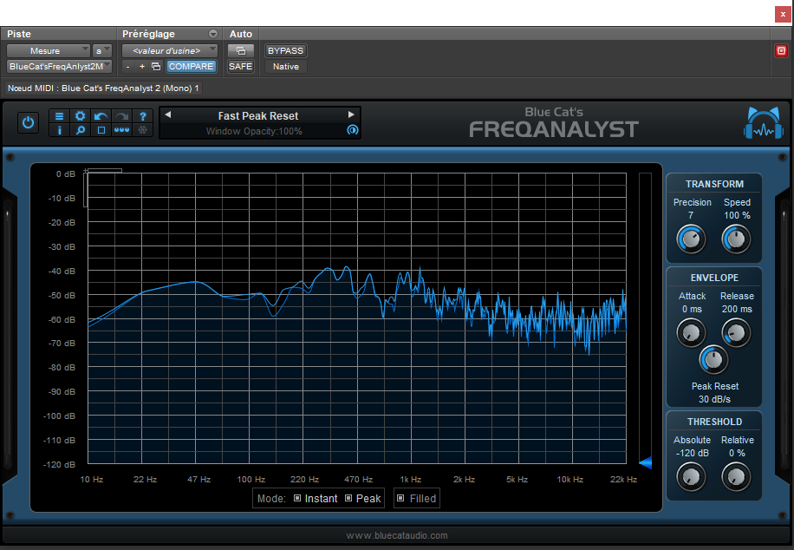Click the Nœud MIDI Blue Cat's FreqAnalyst label
The width and height of the screenshot is (794, 550).
click(103, 88)
